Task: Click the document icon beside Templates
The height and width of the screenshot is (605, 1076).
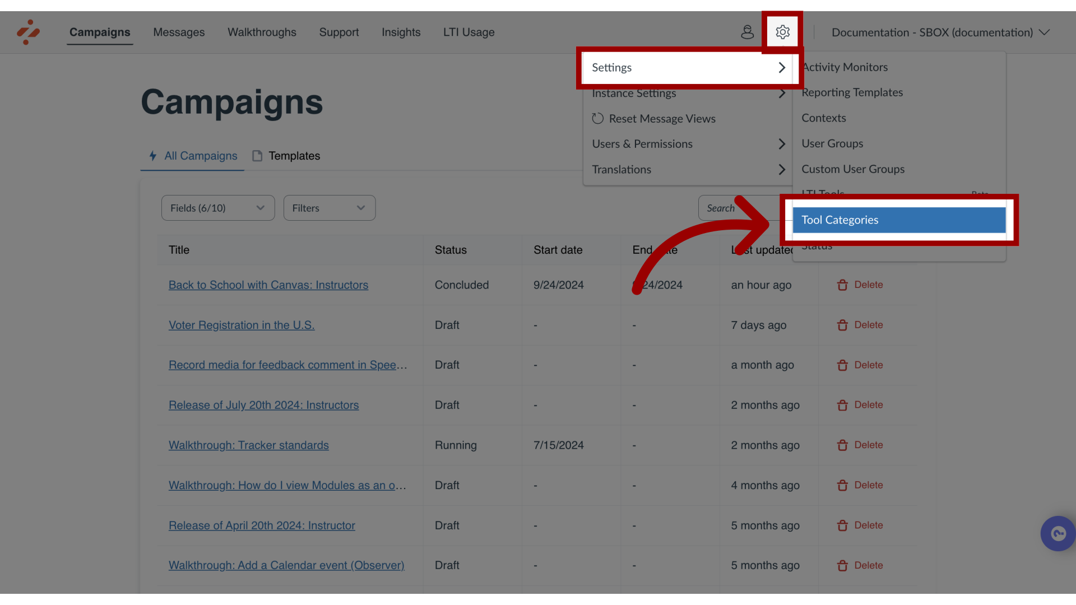Action: coord(257,156)
